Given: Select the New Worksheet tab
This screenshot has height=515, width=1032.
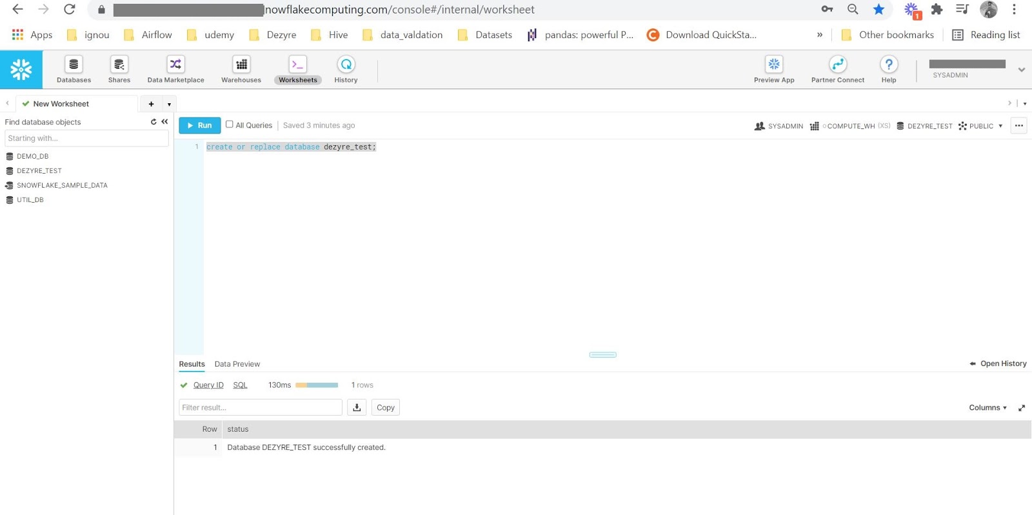Looking at the screenshot, I should tap(61, 104).
